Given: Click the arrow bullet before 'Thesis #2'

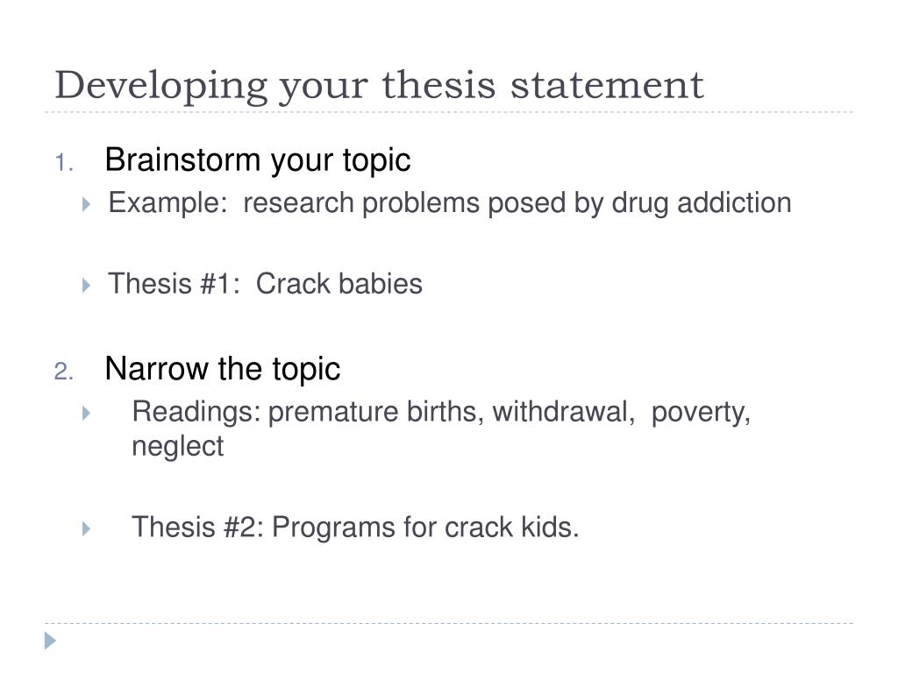Looking at the screenshot, I should click(86, 528).
